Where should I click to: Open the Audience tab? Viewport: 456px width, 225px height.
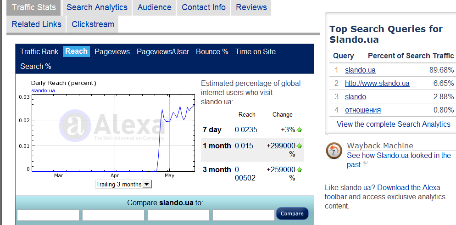click(154, 7)
